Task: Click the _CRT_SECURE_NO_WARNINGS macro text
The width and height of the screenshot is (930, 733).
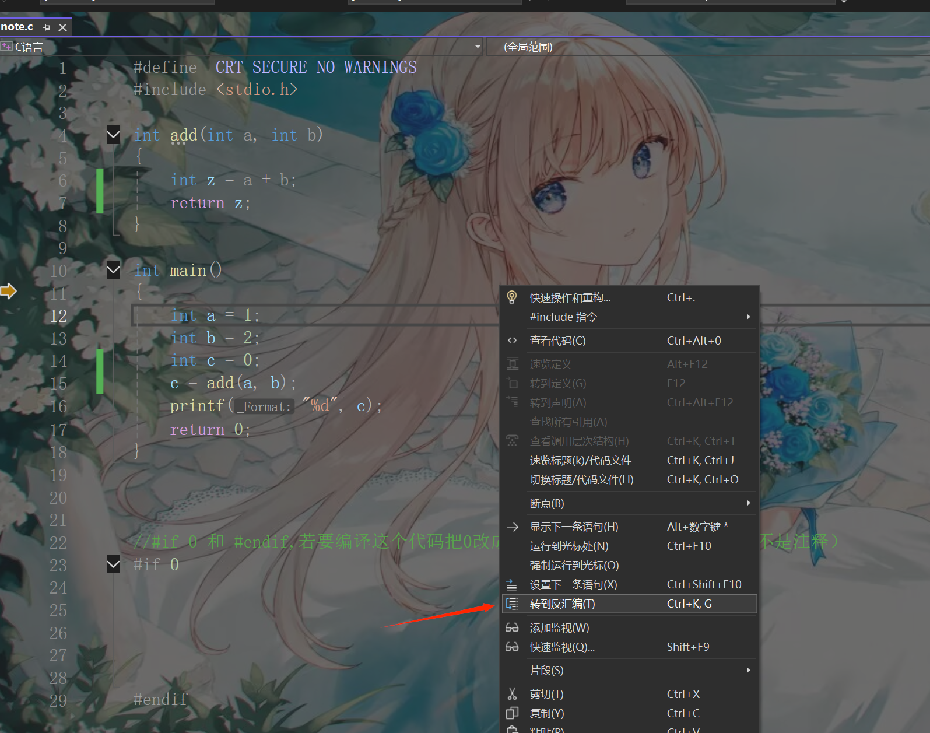Action: 311,68
